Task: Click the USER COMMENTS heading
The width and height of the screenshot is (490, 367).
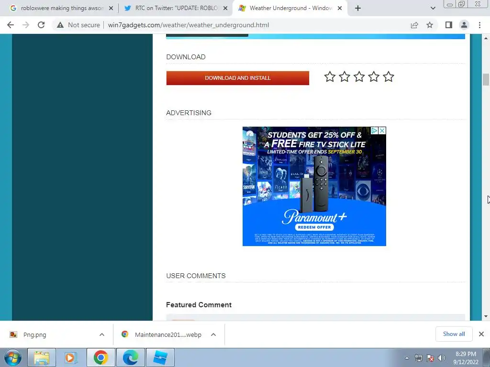Action: (x=196, y=276)
